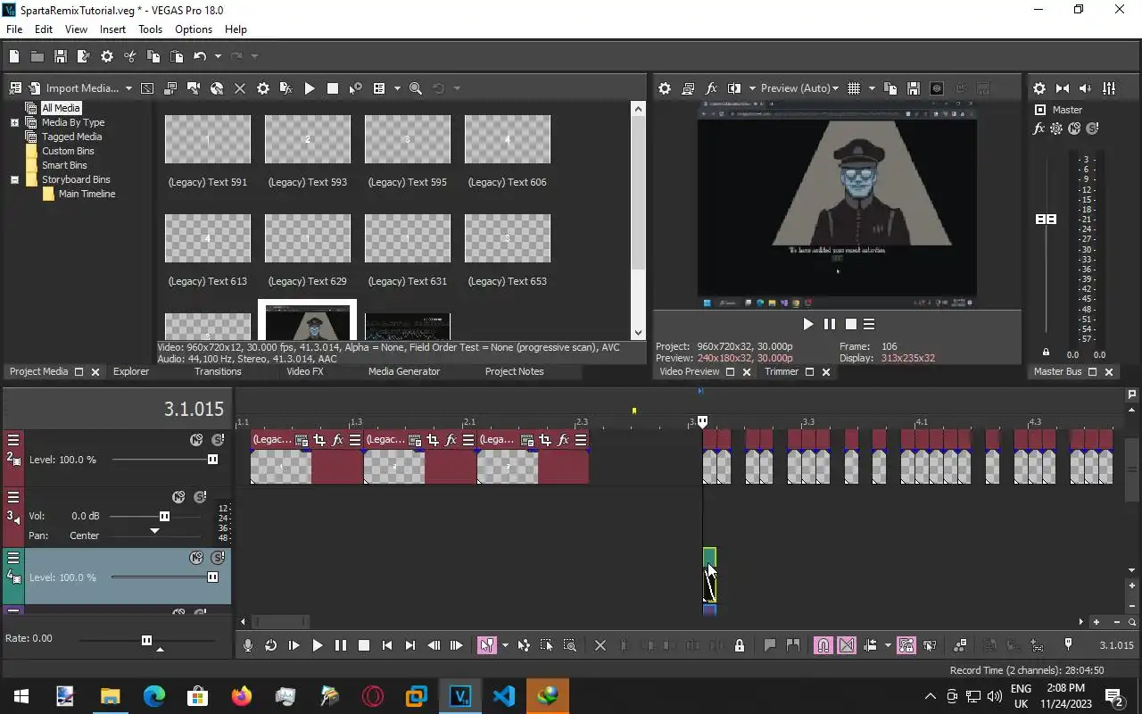Image resolution: width=1142 pixels, height=714 pixels.
Task: Save the project with the floppy icon
Action: click(x=61, y=56)
